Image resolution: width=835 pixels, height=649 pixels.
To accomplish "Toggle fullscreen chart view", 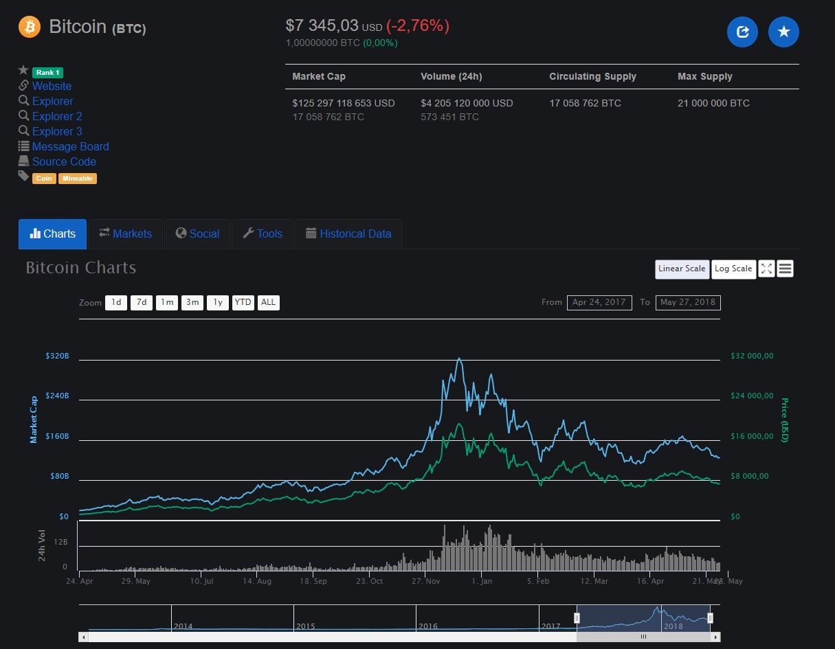I will click(766, 269).
